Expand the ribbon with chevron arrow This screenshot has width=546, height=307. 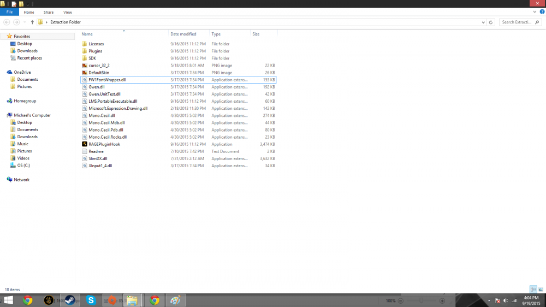tap(535, 12)
